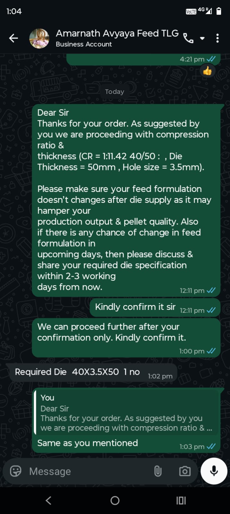Open the attachment paperclip menu
230x514 pixels.
click(x=158, y=471)
